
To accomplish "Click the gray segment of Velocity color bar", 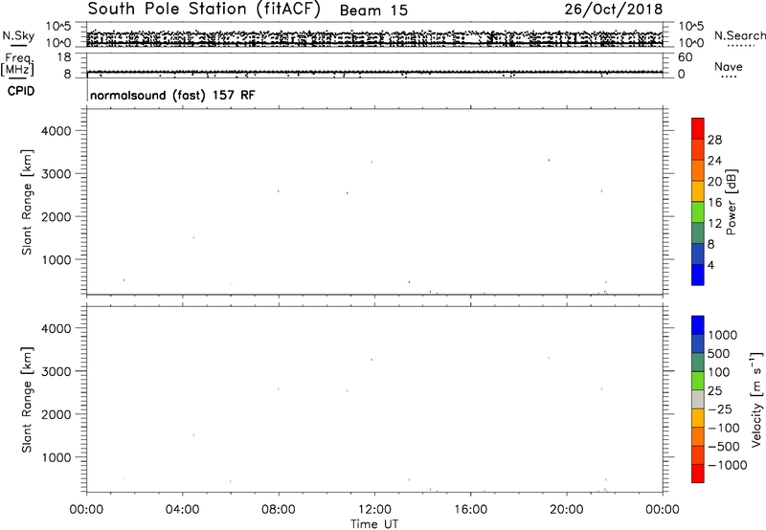I will tap(698, 400).
